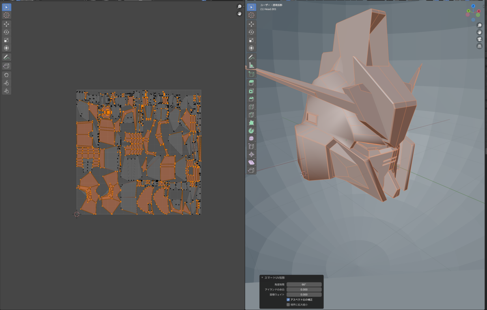Uncheck the アスペクト比の補正 checkbox
The image size is (487, 310).
[288, 299]
